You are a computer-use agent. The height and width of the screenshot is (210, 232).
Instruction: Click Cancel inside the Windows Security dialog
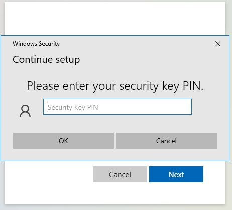166,141
